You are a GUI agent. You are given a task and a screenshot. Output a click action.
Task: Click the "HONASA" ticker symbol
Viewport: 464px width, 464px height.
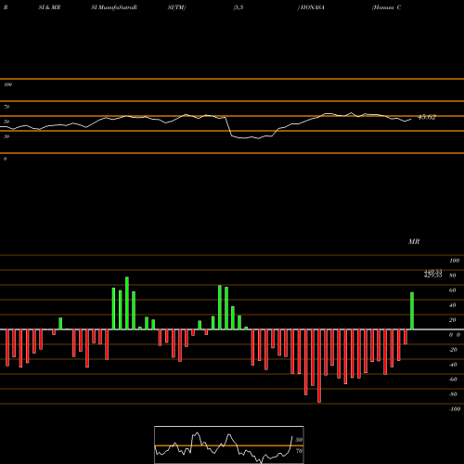tap(313, 7)
